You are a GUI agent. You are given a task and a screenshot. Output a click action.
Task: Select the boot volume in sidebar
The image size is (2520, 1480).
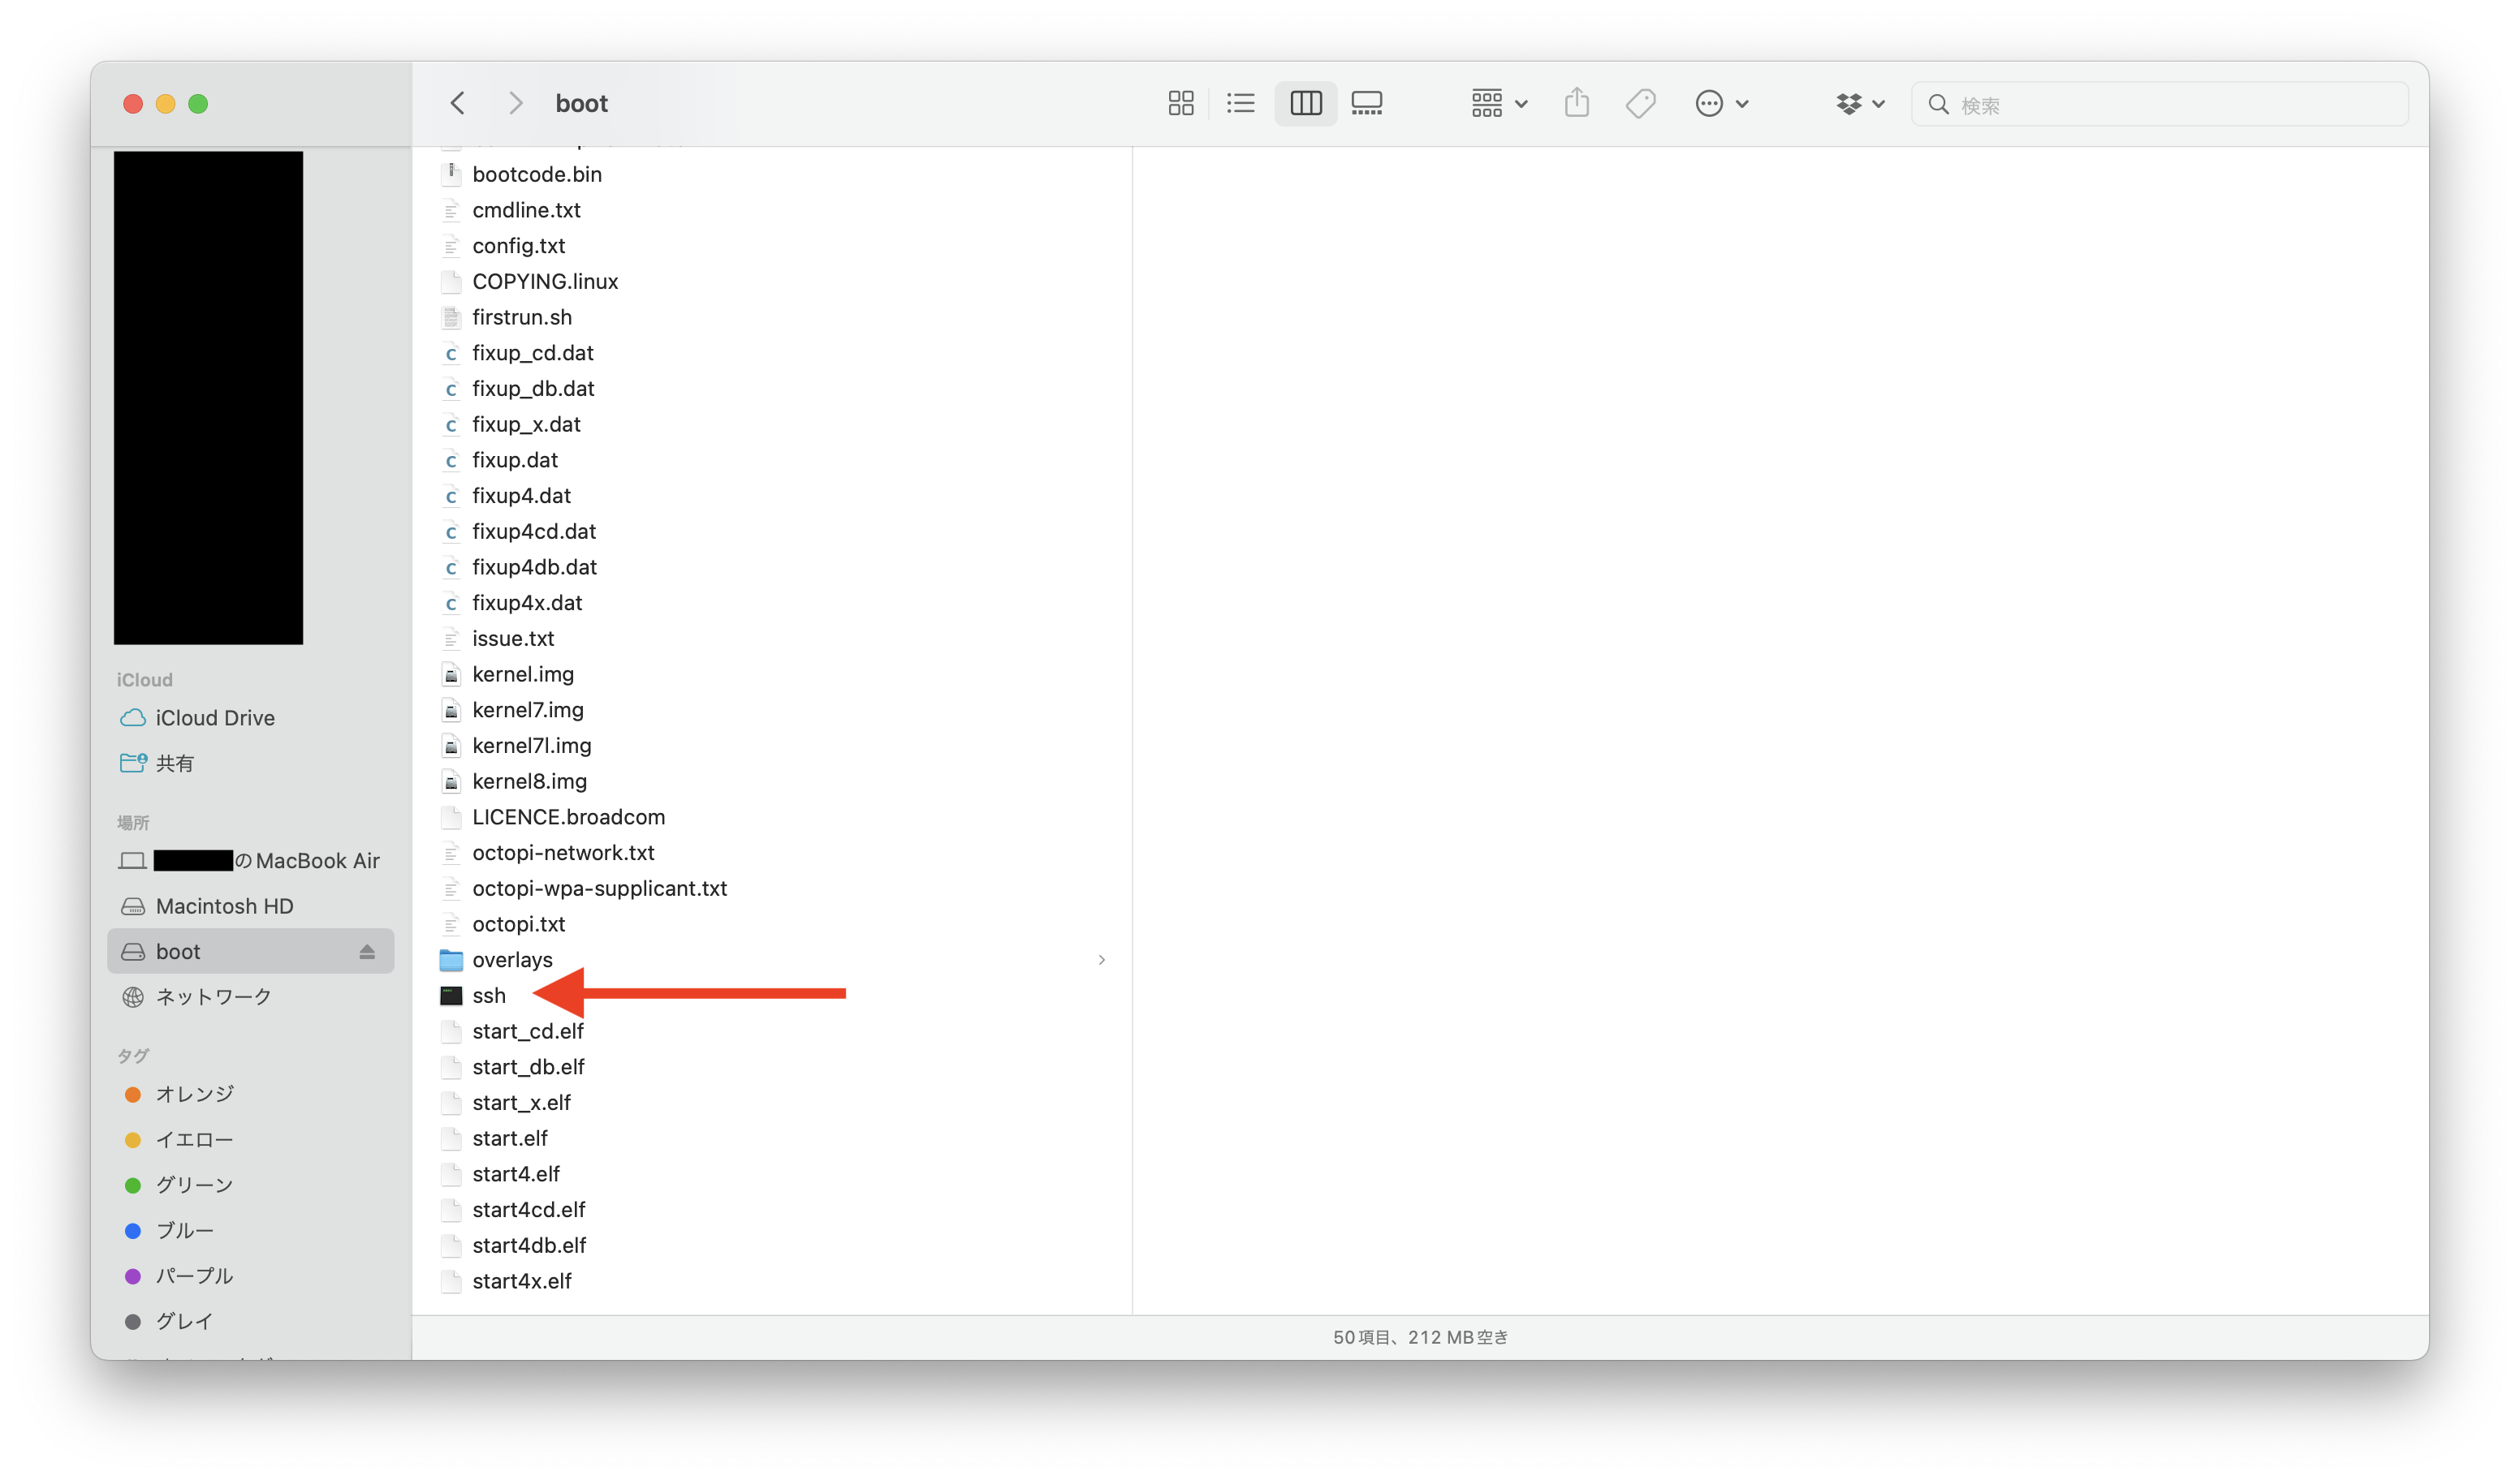point(250,950)
